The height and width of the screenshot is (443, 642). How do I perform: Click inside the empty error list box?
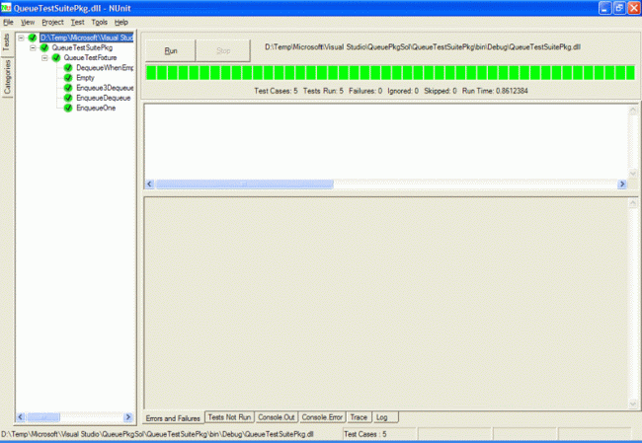pyautogui.click(x=386, y=141)
